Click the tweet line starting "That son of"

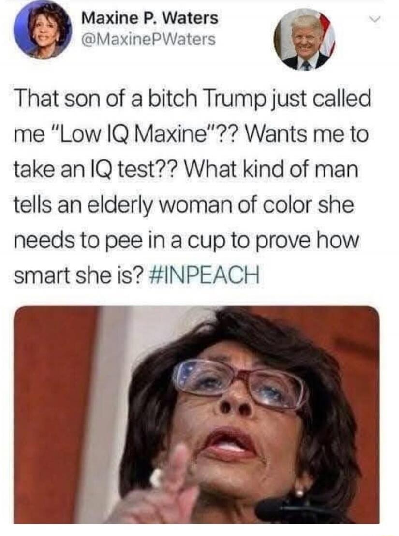192,99
